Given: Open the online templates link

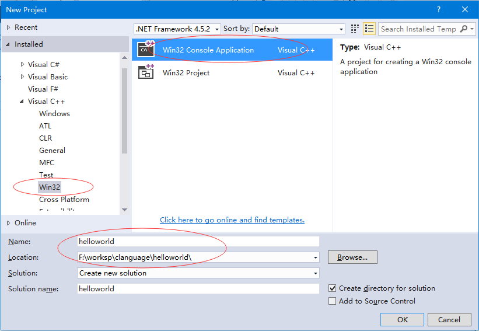Looking at the screenshot, I should 232,220.
